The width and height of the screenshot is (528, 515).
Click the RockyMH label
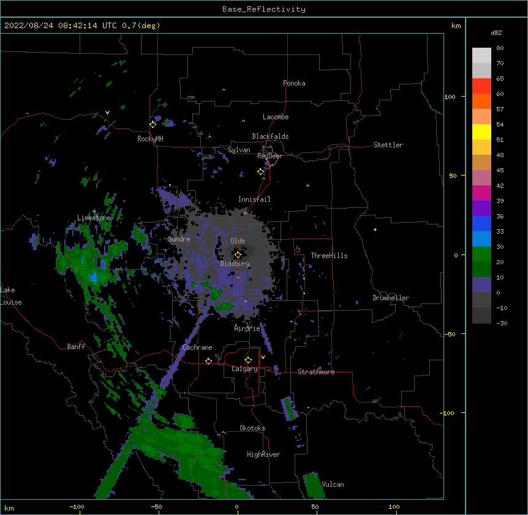[x=150, y=139]
